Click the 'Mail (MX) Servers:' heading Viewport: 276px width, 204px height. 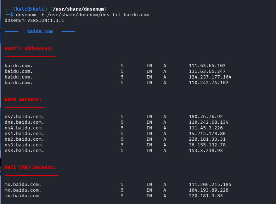pos(30,168)
